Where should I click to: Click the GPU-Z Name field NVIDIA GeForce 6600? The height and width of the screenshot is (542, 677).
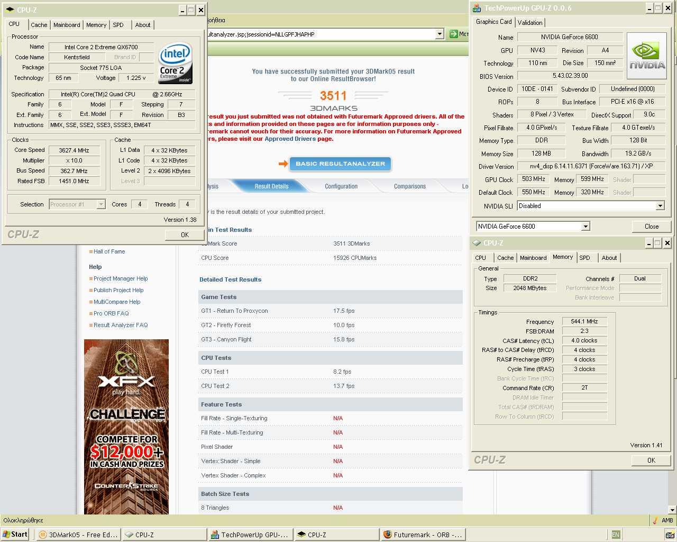(x=569, y=37)
